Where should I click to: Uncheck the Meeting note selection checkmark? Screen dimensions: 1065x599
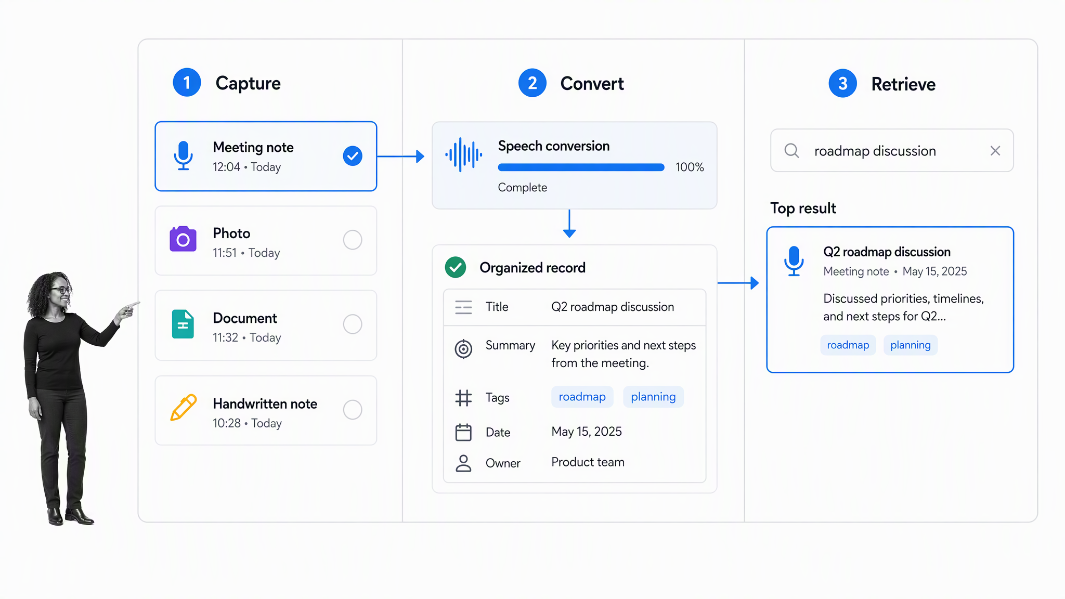[353, 156]
